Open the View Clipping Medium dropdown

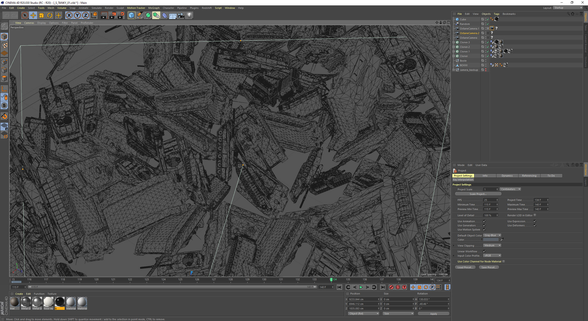pyautogui.click(x=492, y=246)
